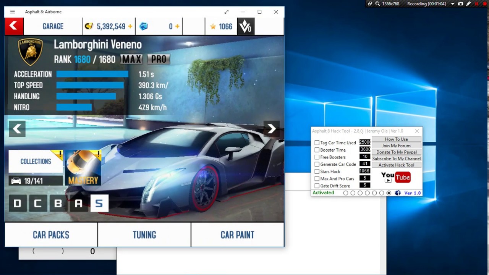Click the blue token currency icon
This screenshot has width=489, height=275.
click(144, 26)
